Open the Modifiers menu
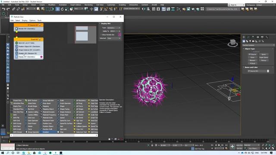This screenshot has width=276, height=155. (52, 5)
